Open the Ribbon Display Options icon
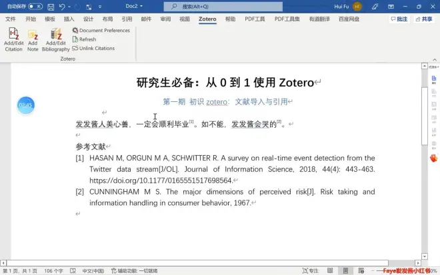440x275 pixels. (x=391, y=7)
